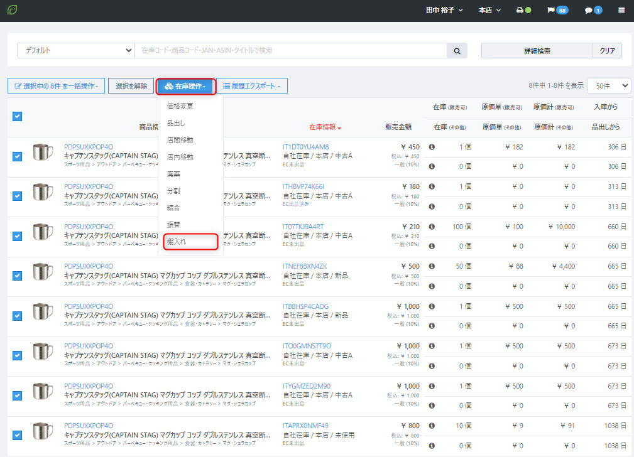Open stock link ITNEF88XN4ZK
Screen dimensions: 634x457
pyautogui.click(x=305, y=266)
